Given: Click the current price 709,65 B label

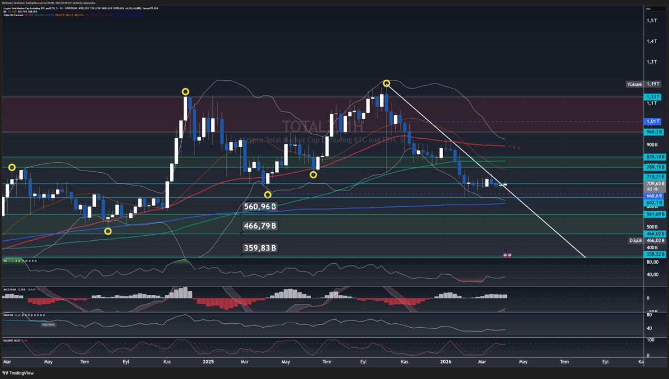Looking at the screenshot, I should pyautogui.click(x=654, y=183).
